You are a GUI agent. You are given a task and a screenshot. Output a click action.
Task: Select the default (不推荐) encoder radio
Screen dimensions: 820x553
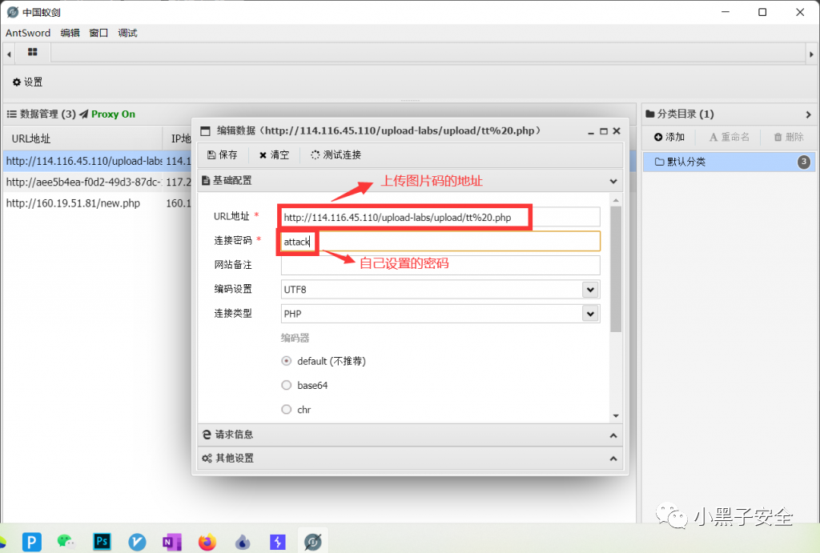(287, 361)
